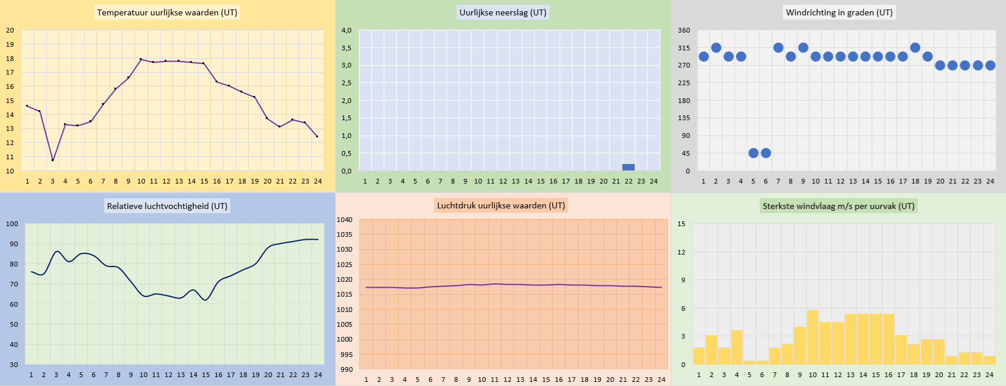Select the wind direction dot at hour 9
Image resolution: width=1006 pixels, height=386 pixels.
(x=803, y=48)
